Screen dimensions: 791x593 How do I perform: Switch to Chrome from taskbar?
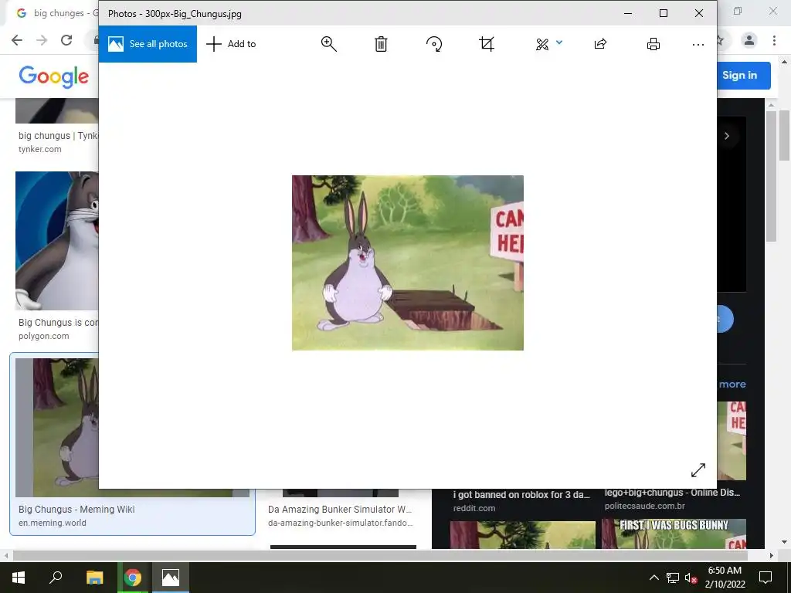(133, 578)
